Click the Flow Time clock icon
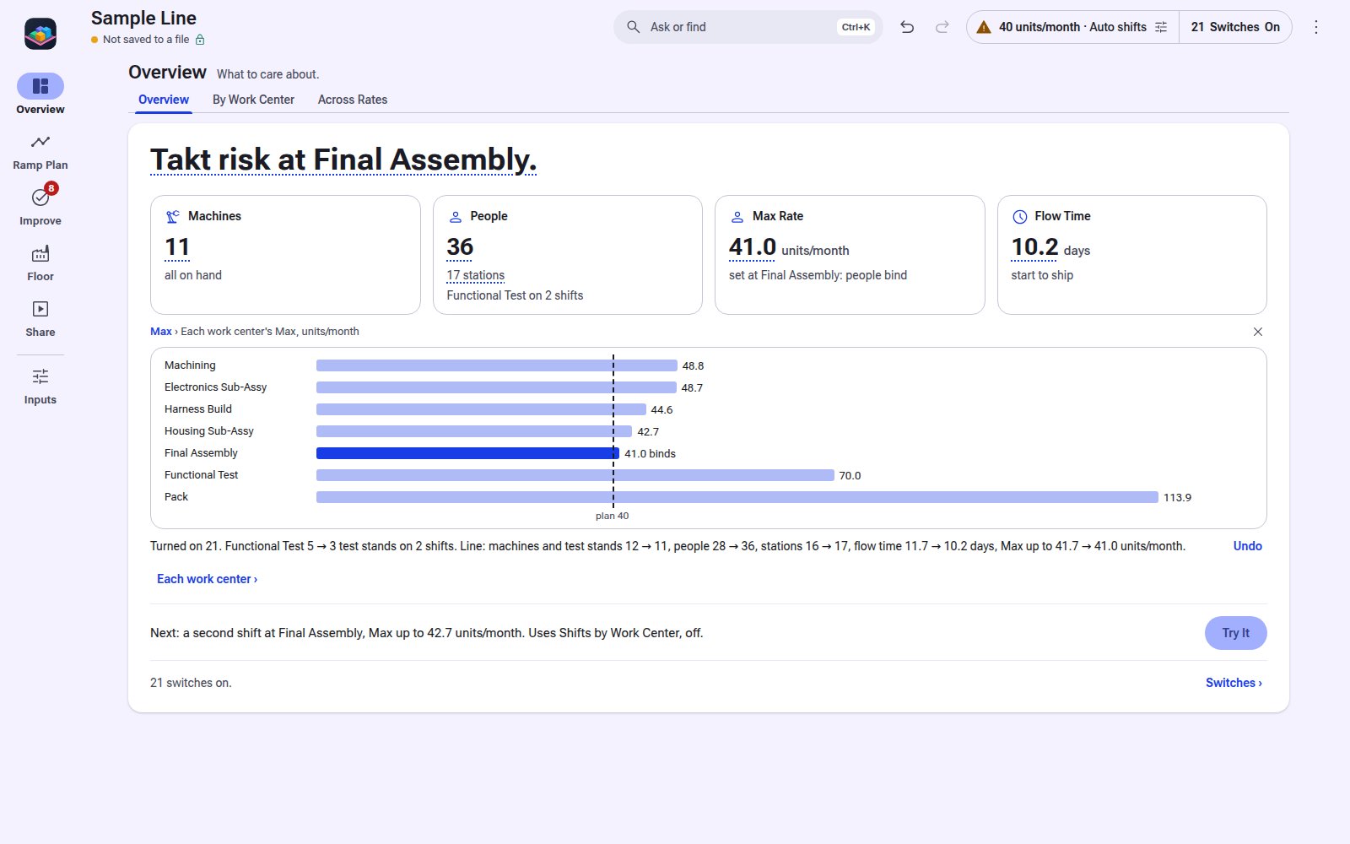Image resolution: width=1350 pixels, height=844 pixels. (1020, 217)
